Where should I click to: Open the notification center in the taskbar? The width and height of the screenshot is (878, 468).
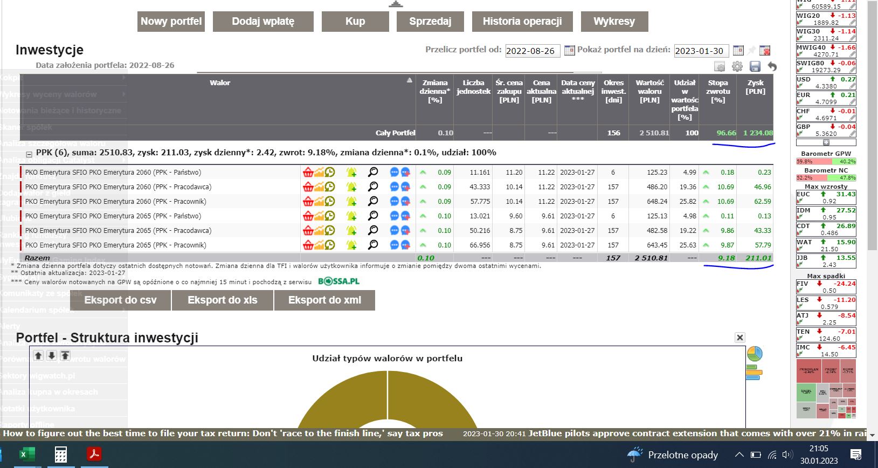pyautogui.click(x=856, y=455)
